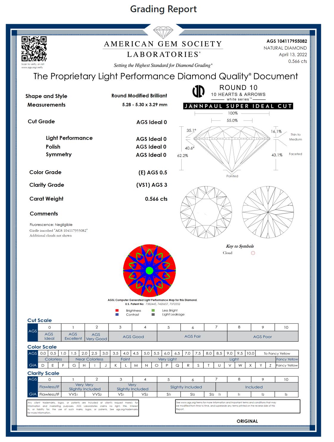Click AGS Ideal cell in Cut Scale
Image resolution: width=334 pixels, height=442 pixels.
click(49, 336)
